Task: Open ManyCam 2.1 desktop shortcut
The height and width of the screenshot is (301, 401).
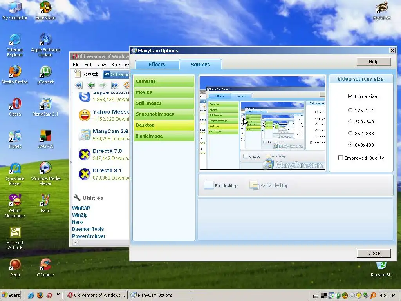Action: click(45, 107)
